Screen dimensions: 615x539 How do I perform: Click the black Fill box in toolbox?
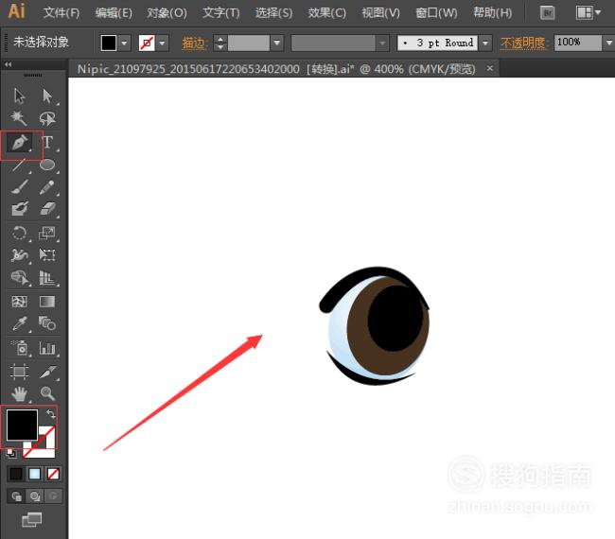[22, 425]
